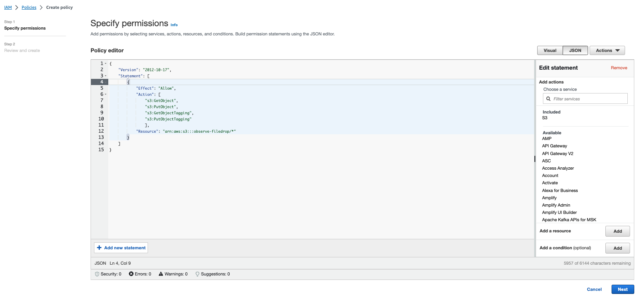The width and height of the screenshot is (642, 302).
Task: Show Warnings findings in status bar
Action: [173, 274]
